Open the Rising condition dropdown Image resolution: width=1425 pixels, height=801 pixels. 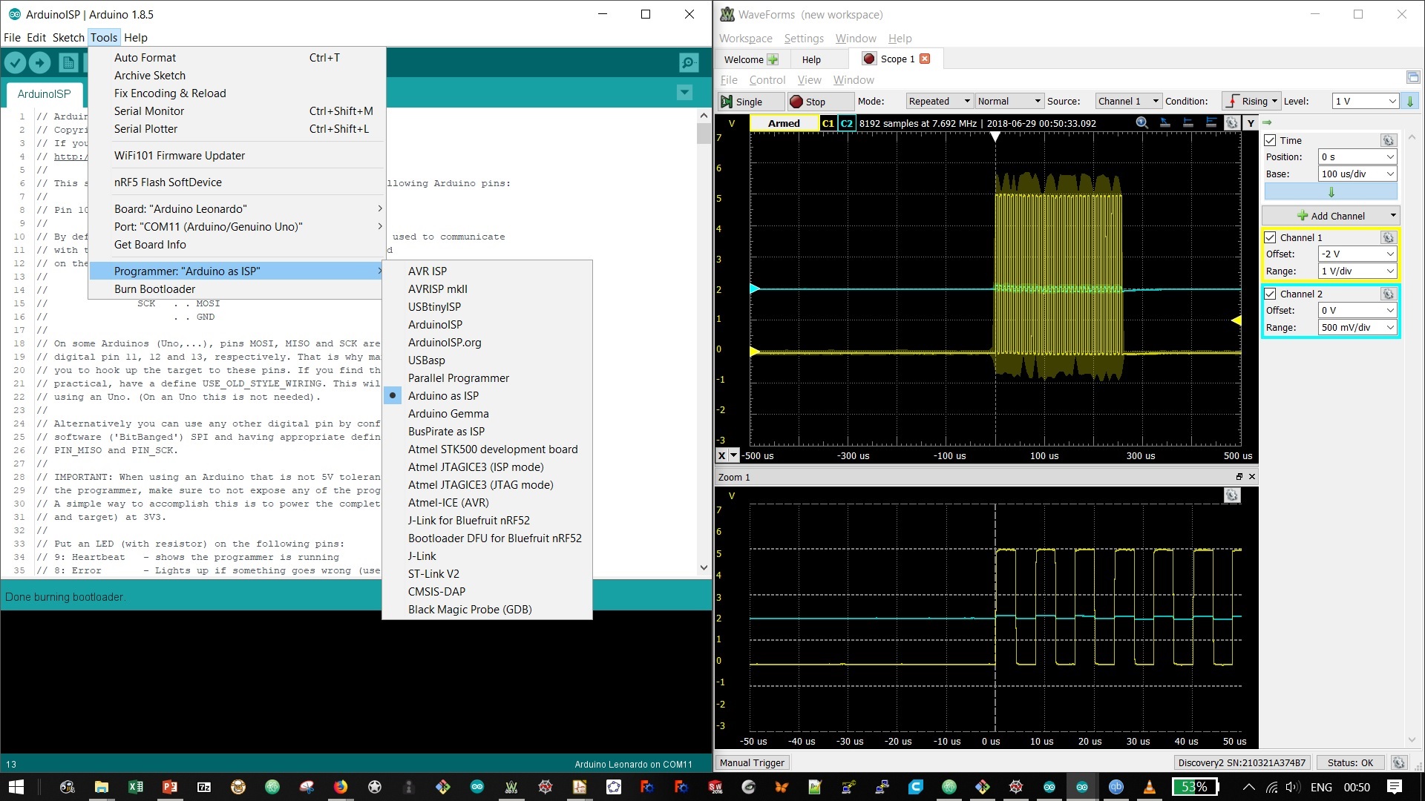click(1251, 101)
